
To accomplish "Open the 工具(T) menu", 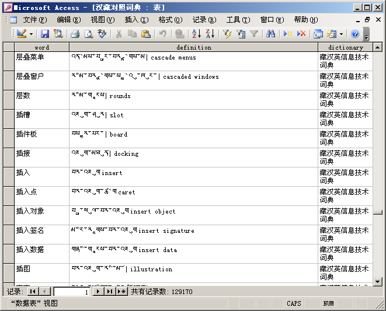I will [x=238, y=20].
